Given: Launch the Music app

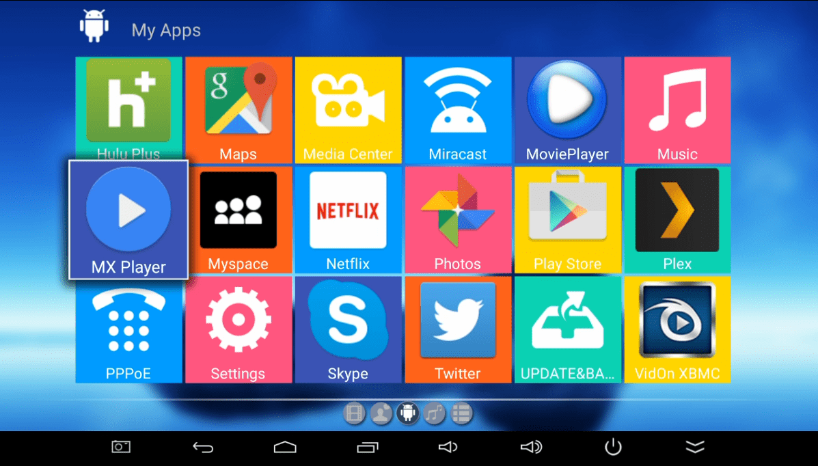Looking at the screenshot, I should pyautogui.click(x=677, y=110).
